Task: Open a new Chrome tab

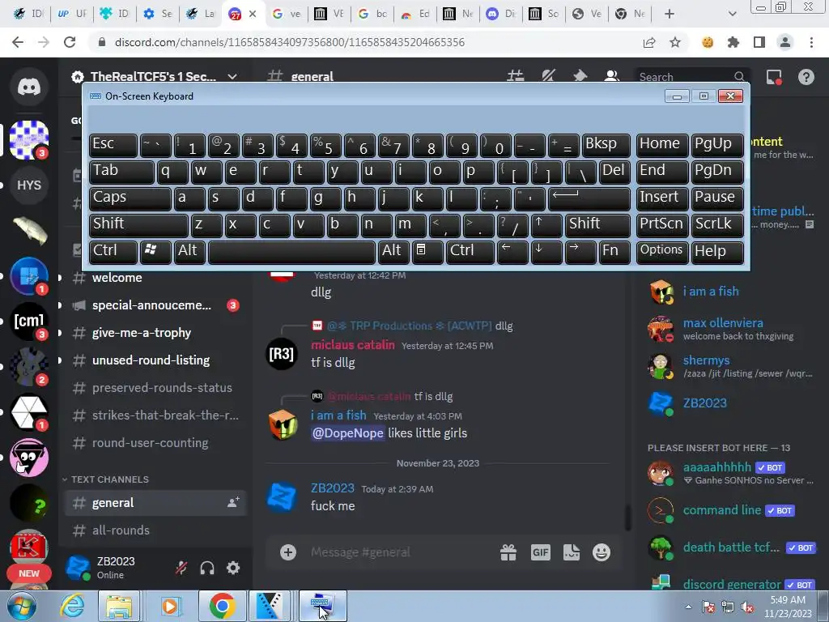Action: (x=670, y=14)
